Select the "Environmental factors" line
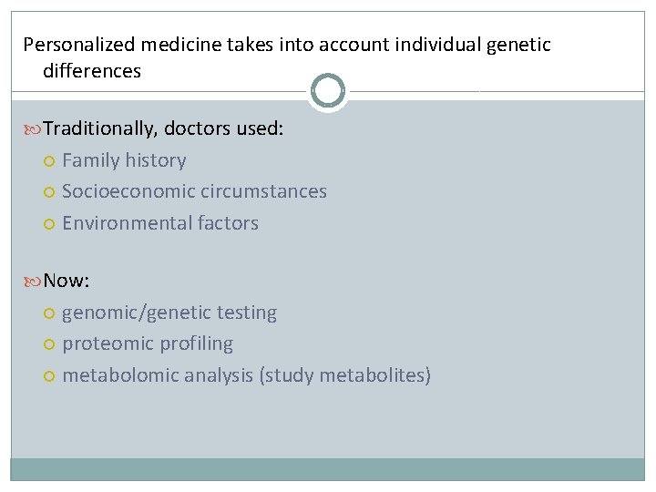656x492 pixels. [x=160, y=223]
